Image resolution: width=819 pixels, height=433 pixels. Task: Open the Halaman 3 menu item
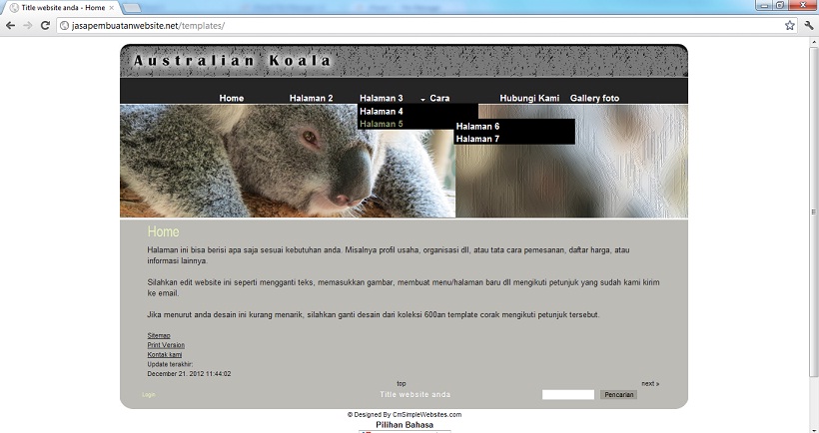[382, 98]
